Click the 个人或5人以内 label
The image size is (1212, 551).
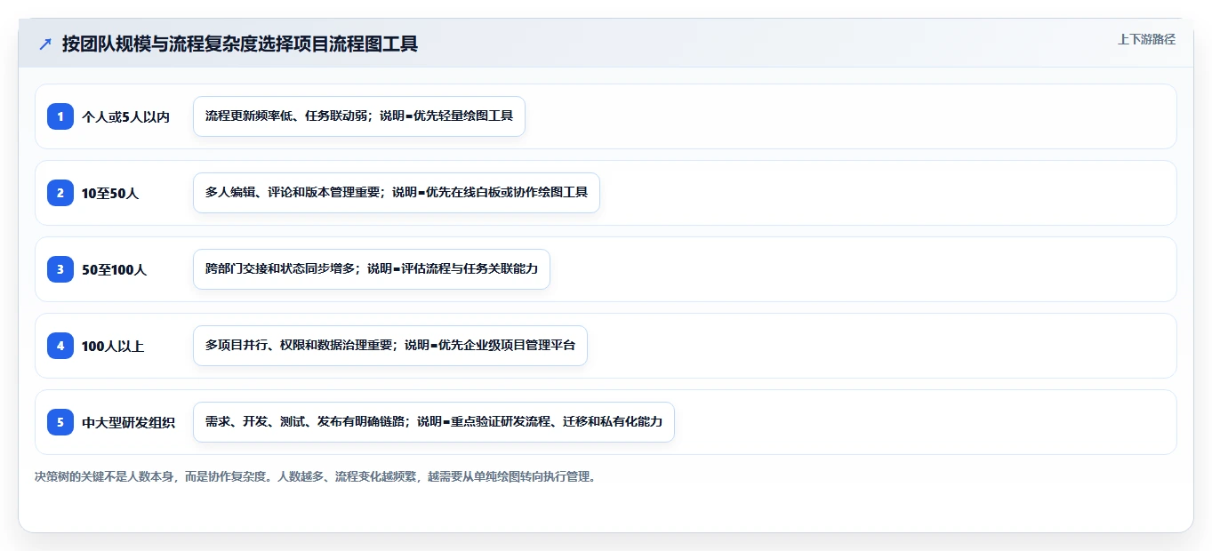[125, 116]
